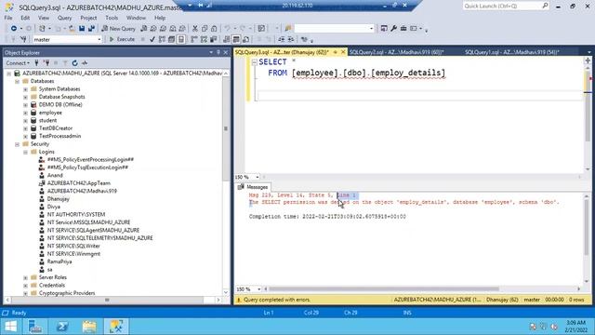Click the Object Explorer connect plug icon
The width and height of the screenshot is (595, 335).
pyautogui.click(x=37, y=63)
